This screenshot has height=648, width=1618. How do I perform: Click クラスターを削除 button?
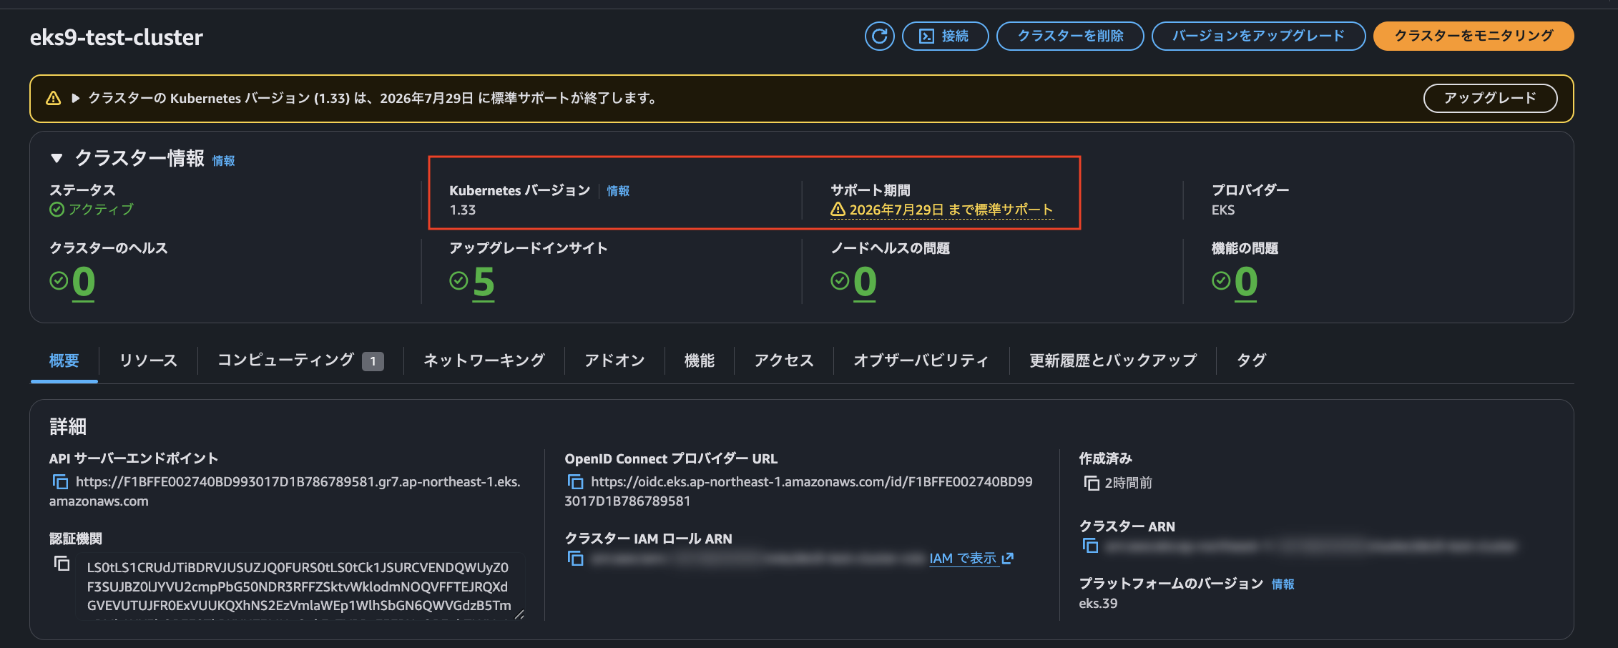point(1070,36)
